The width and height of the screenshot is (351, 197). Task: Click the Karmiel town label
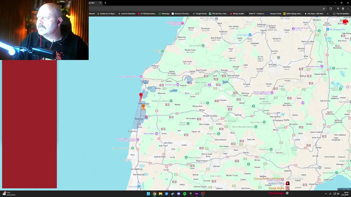click(x=216, y=166)
